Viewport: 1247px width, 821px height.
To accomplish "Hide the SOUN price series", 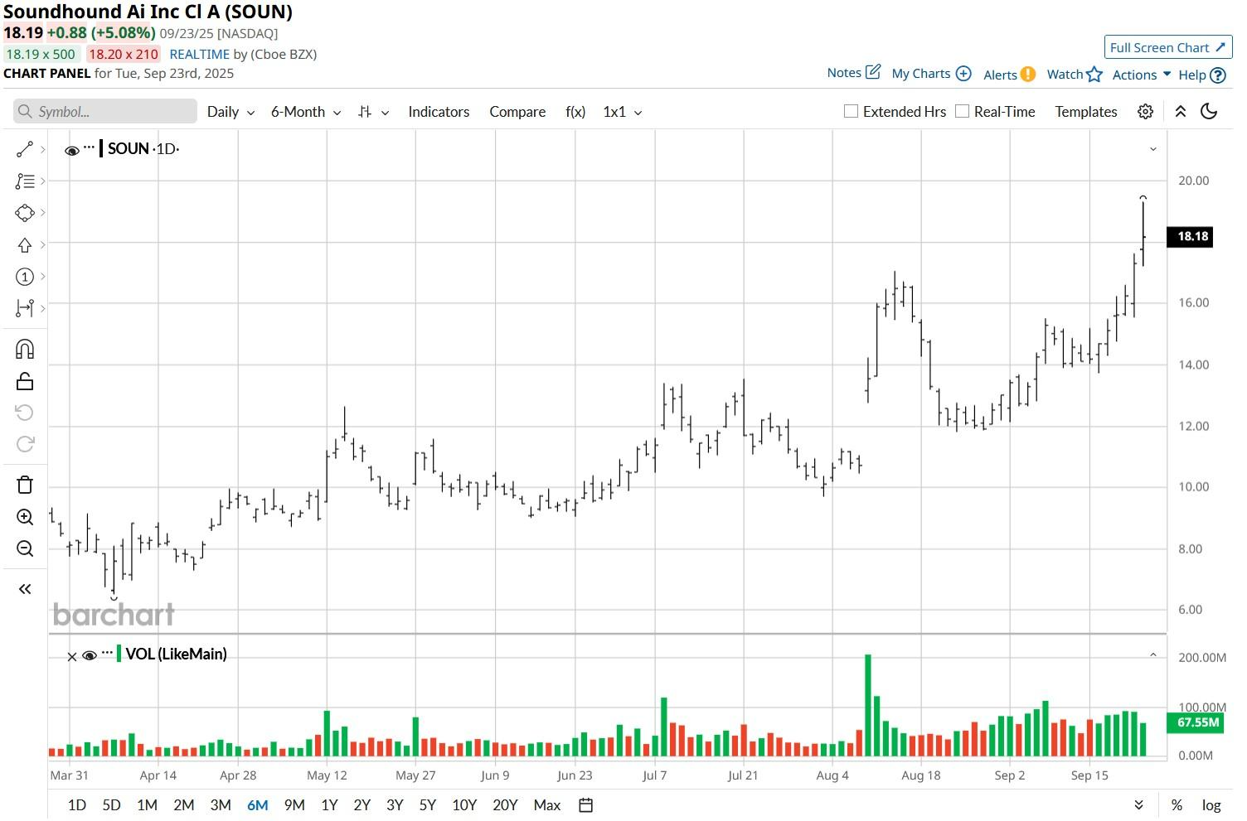I will [72, 150].
